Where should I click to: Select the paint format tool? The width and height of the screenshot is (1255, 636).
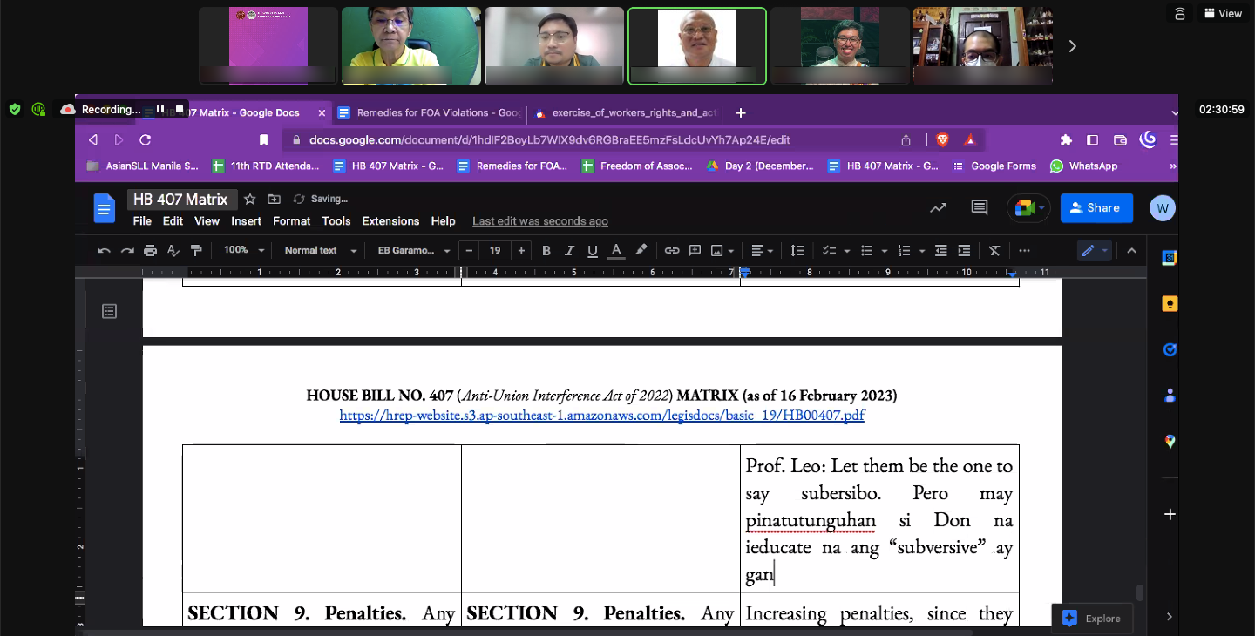[196, 251]
